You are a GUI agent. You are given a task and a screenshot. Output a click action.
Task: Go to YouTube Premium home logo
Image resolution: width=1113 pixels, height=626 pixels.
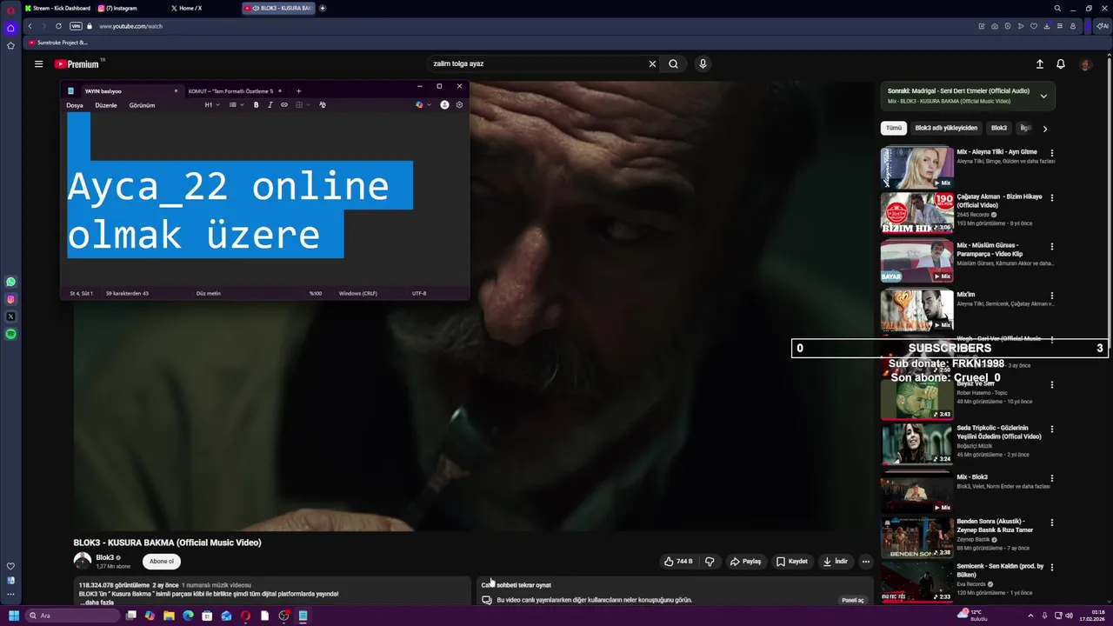78,63
